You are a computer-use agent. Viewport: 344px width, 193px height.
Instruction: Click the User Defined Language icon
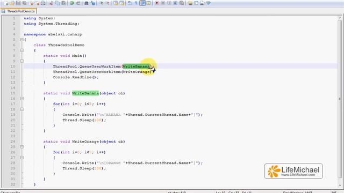pyautogui.click(x=149, y=3)
